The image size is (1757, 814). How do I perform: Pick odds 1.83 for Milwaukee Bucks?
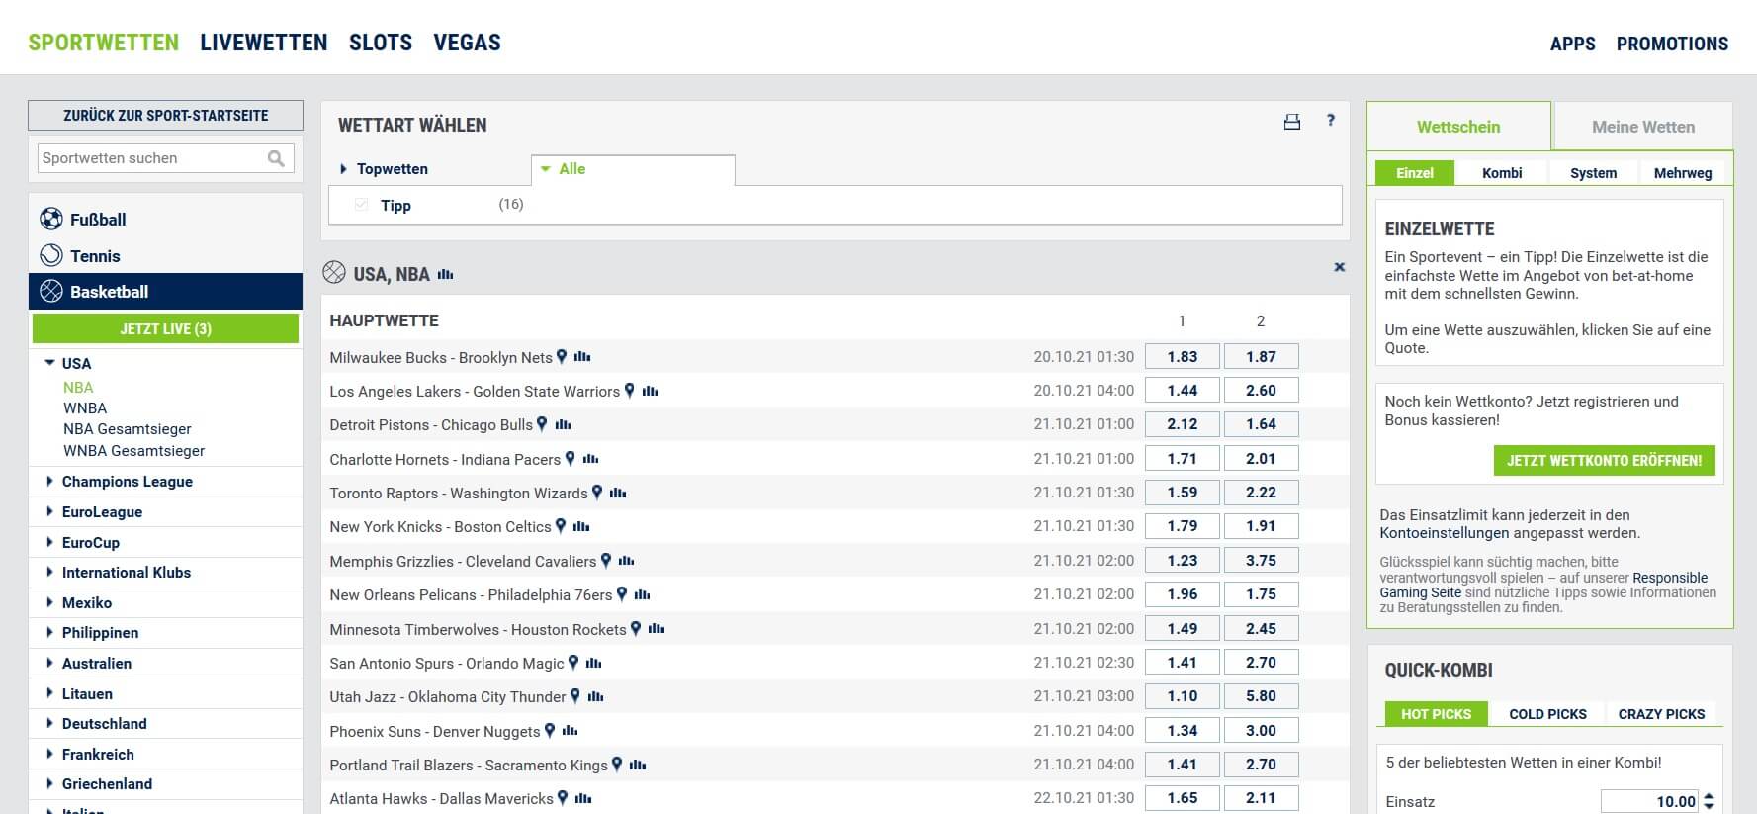[x=1183, y=357]
